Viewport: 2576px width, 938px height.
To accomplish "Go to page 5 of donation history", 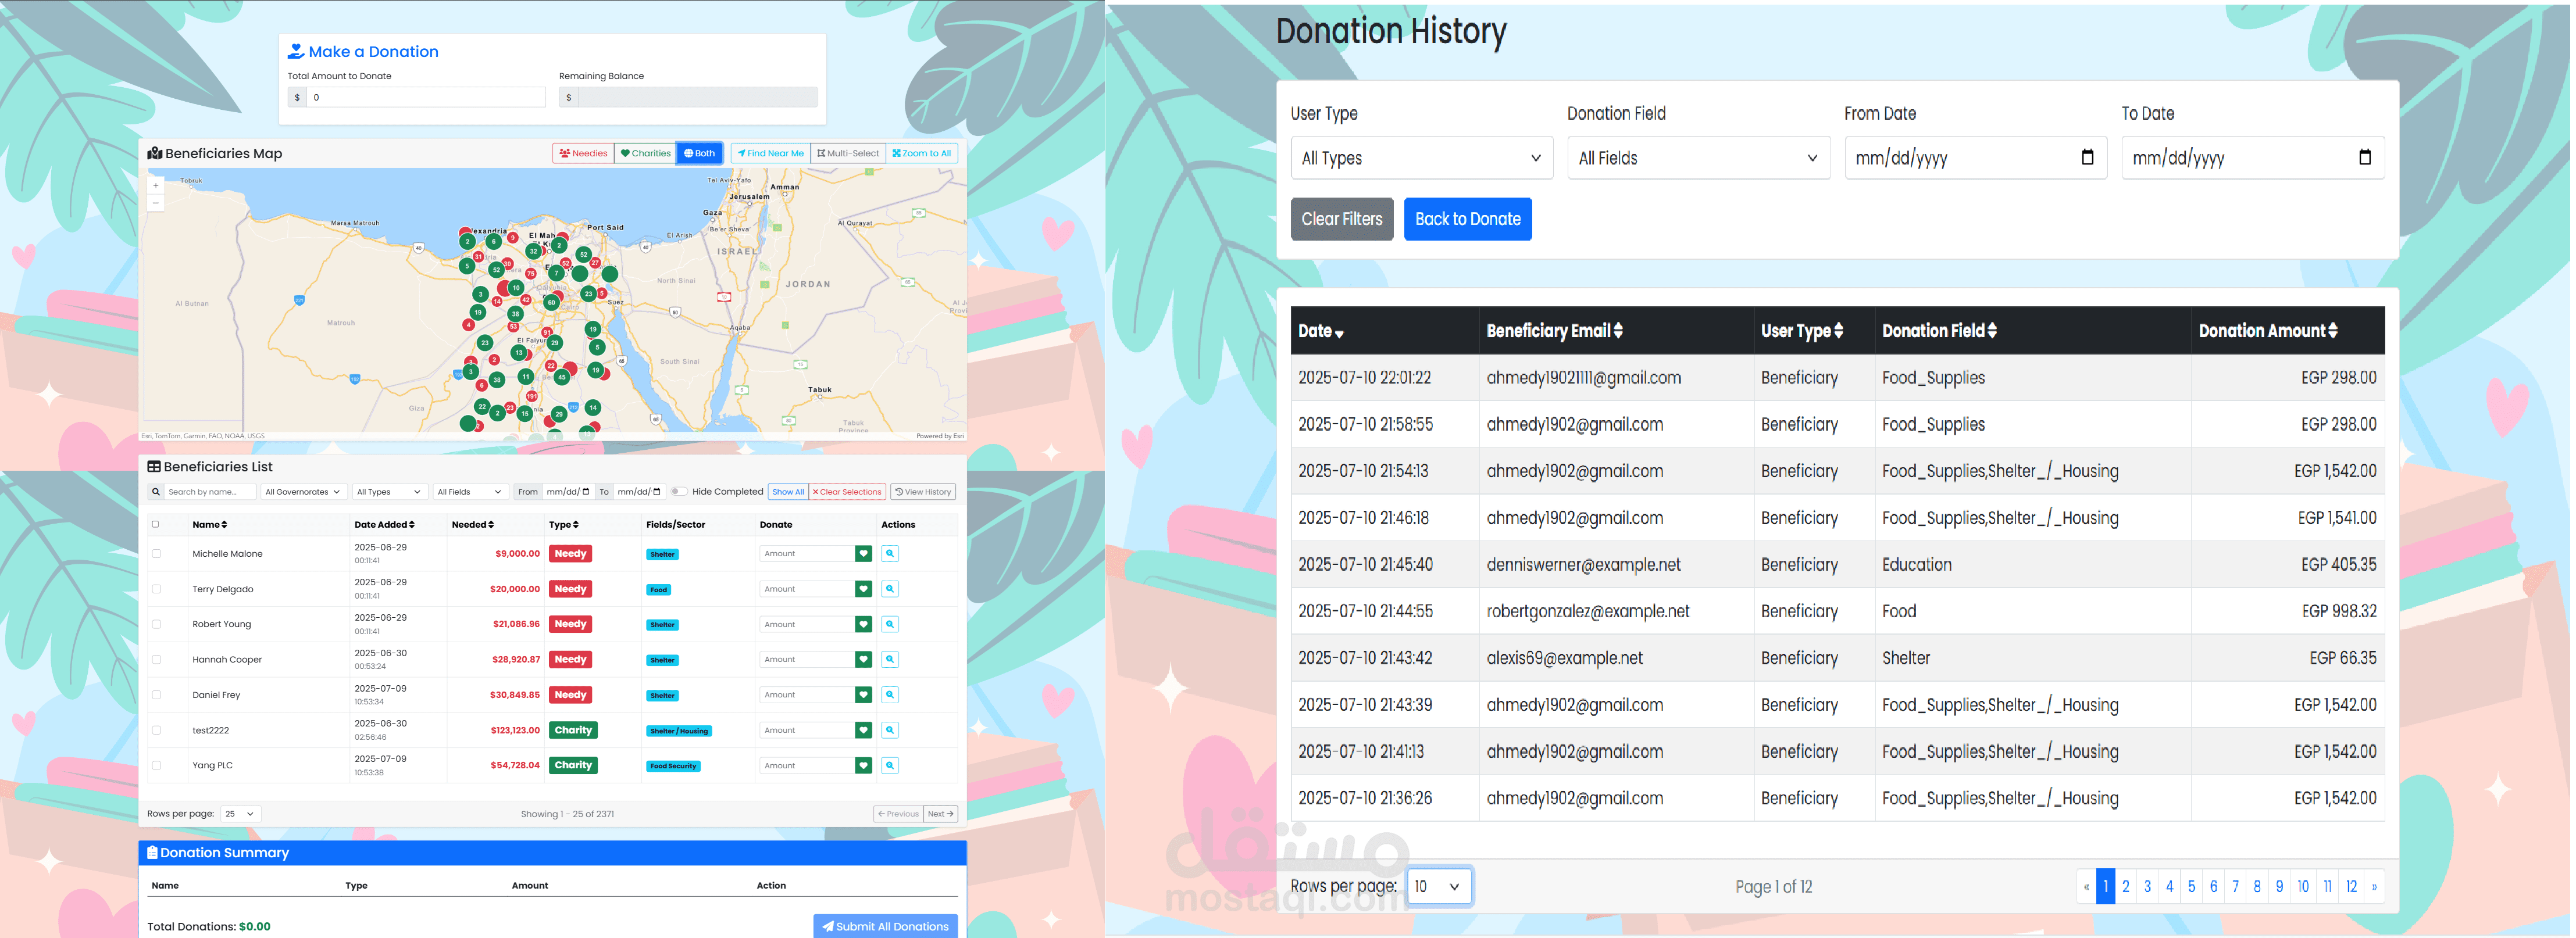I will 2191,887.
